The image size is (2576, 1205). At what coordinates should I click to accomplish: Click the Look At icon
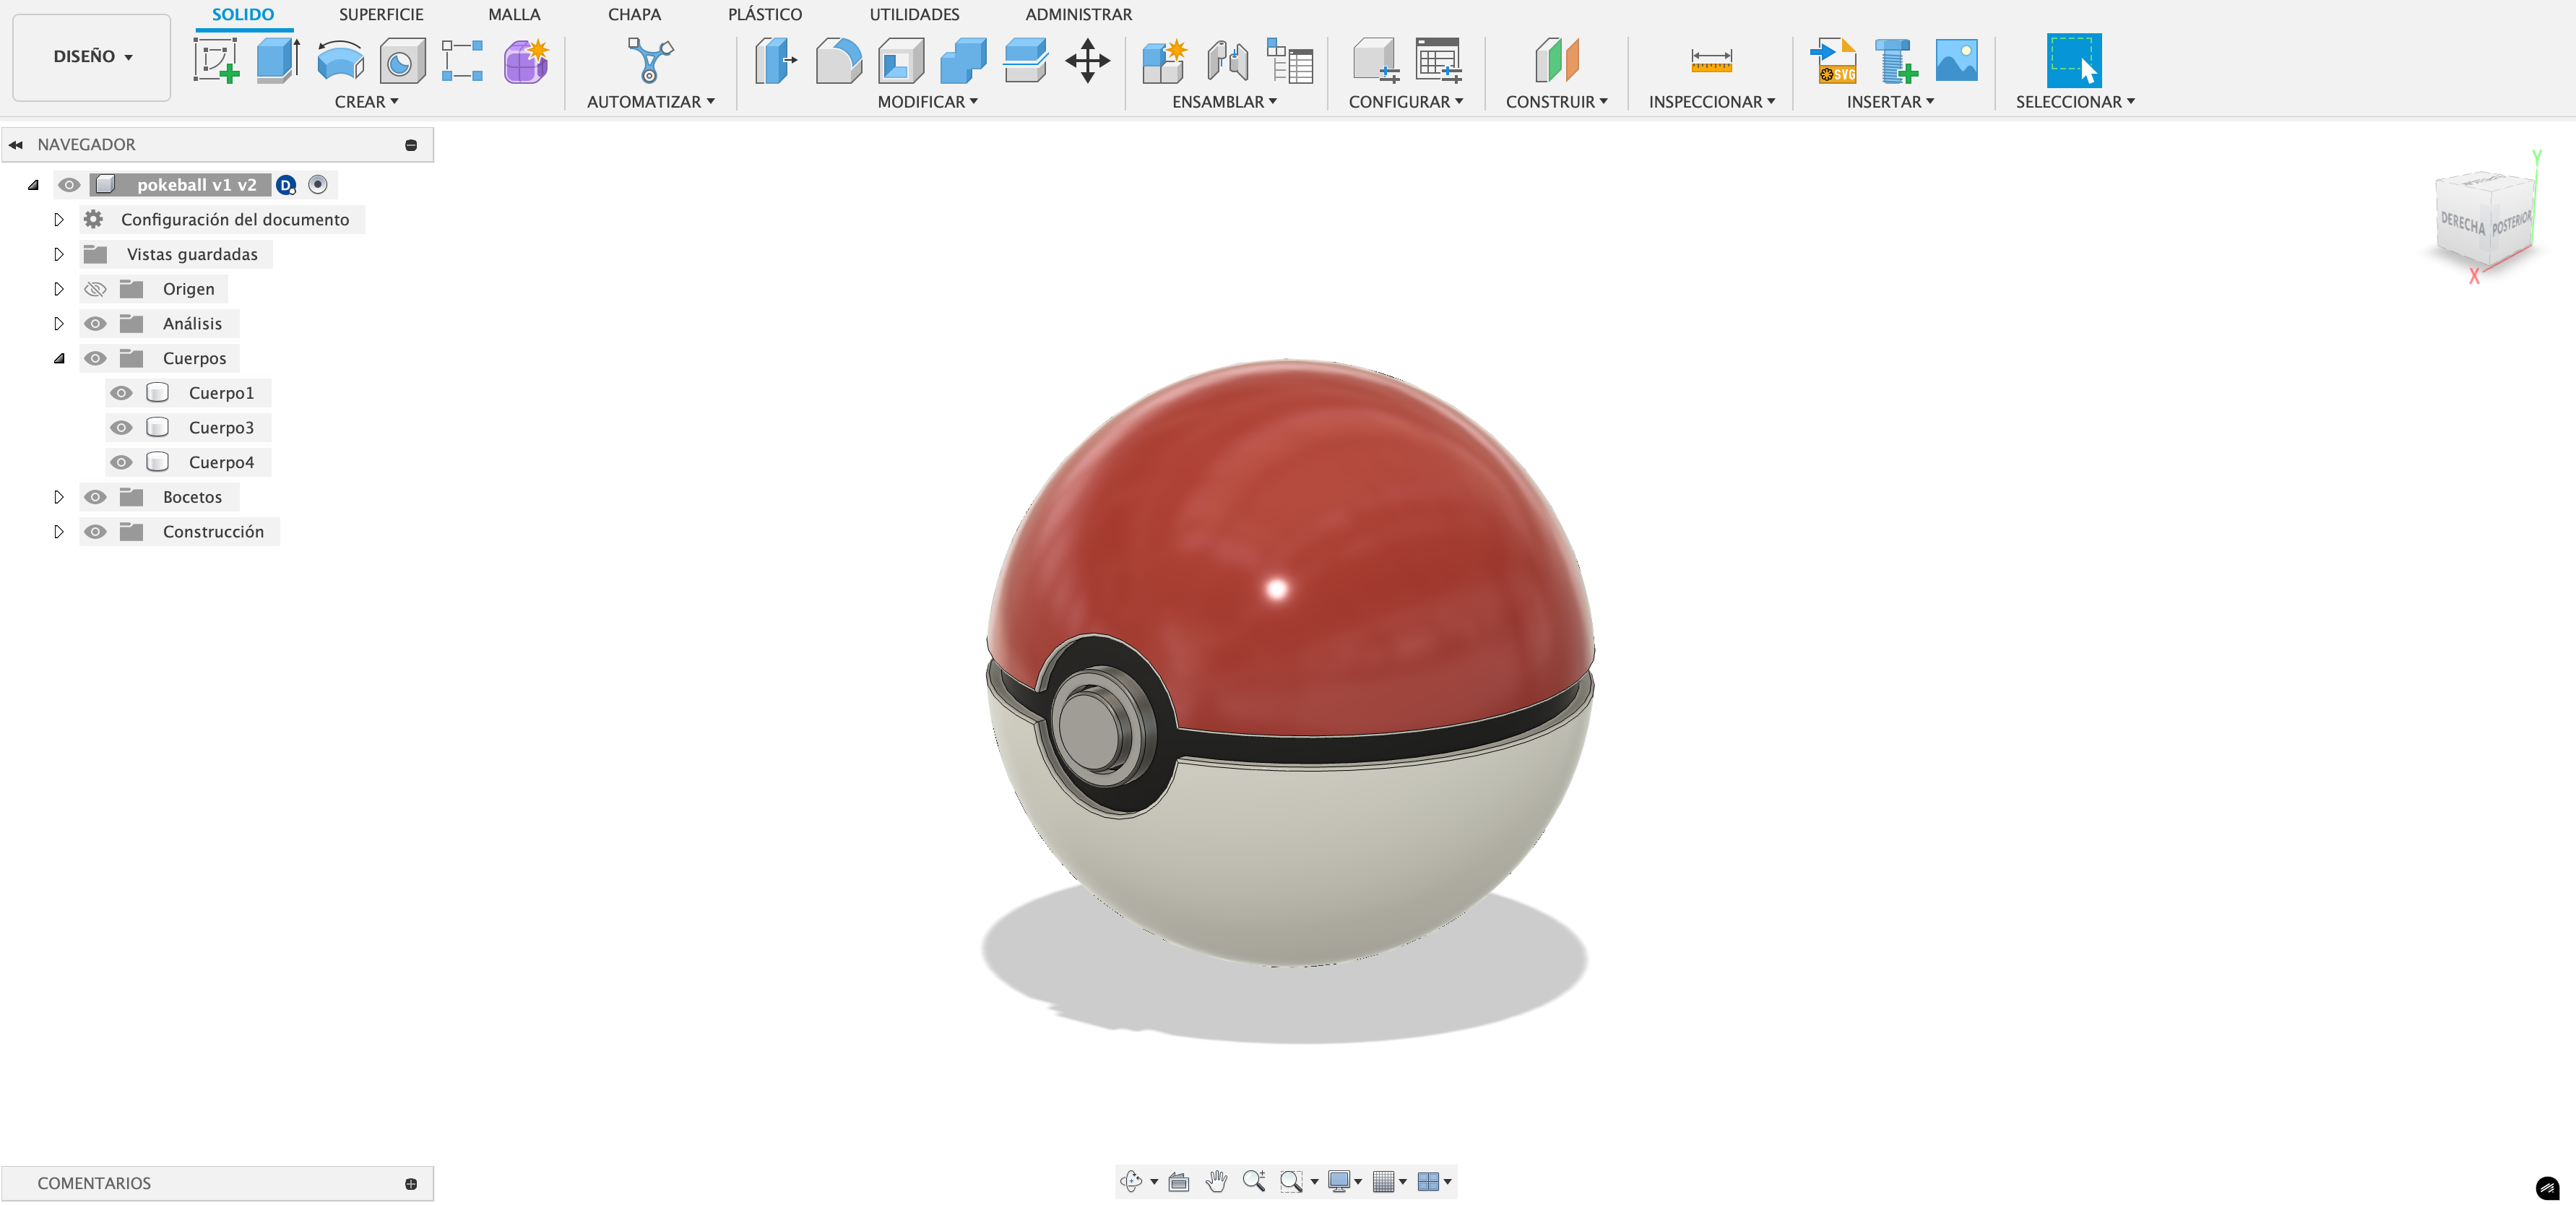coord(1179,1181)
